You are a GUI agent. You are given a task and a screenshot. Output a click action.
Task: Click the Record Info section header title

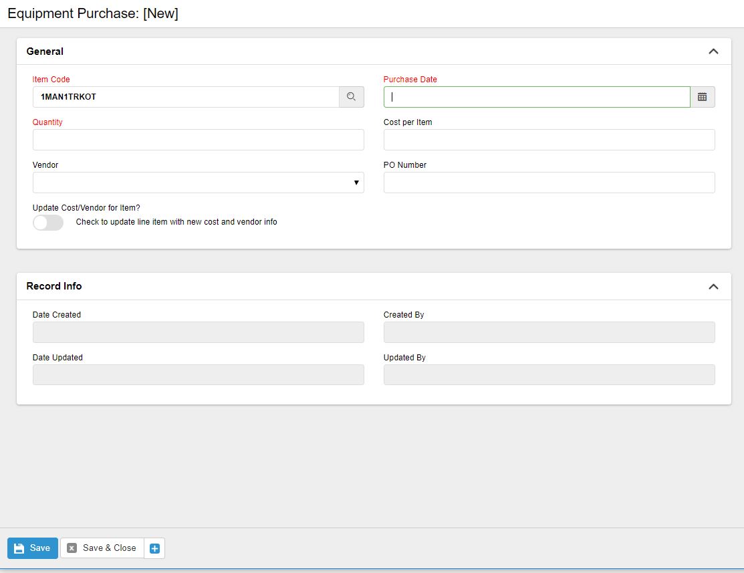[x=54, y=286]
